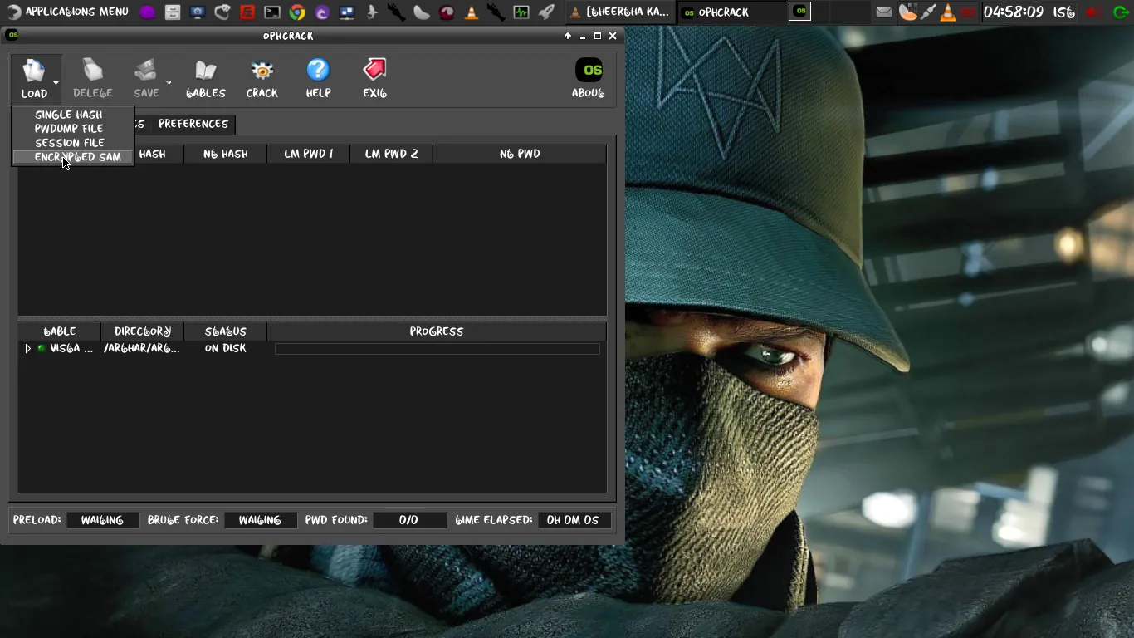Open the Applications Menu in top panel

point(68,12)
